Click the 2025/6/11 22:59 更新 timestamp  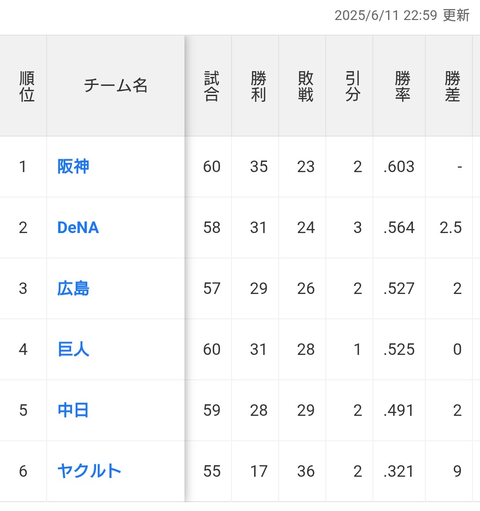click(x=402, y=15)
